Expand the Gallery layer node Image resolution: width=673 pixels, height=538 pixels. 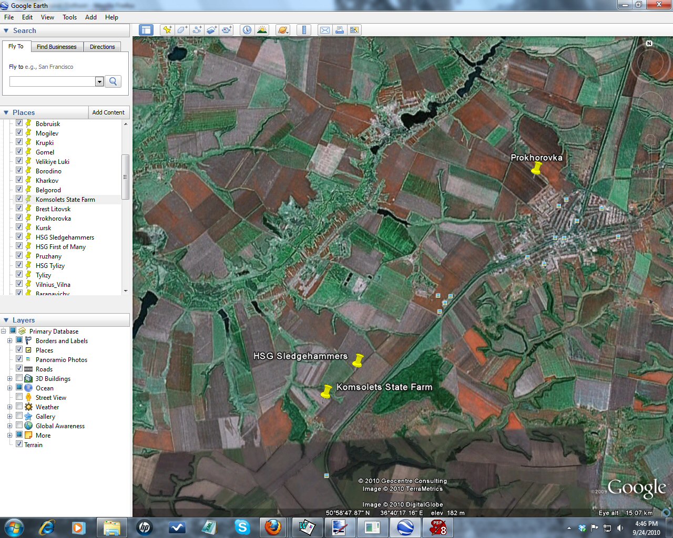pyautogui.click(x=9, y=416)
